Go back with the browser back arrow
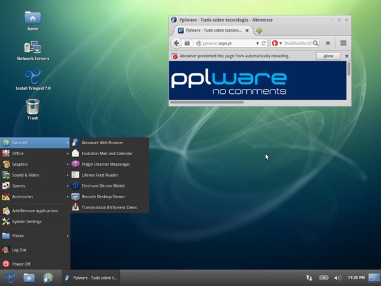The height and width of the screenshot is (286, 381). tap(177, 43)
